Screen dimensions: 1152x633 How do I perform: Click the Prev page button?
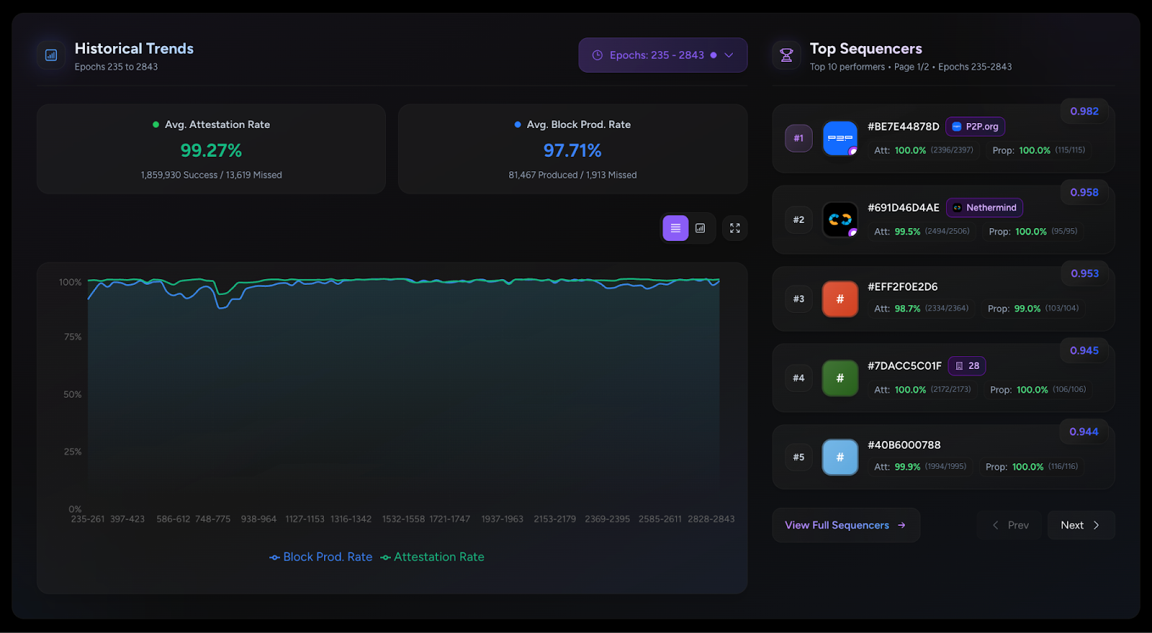click(1009, 525)
